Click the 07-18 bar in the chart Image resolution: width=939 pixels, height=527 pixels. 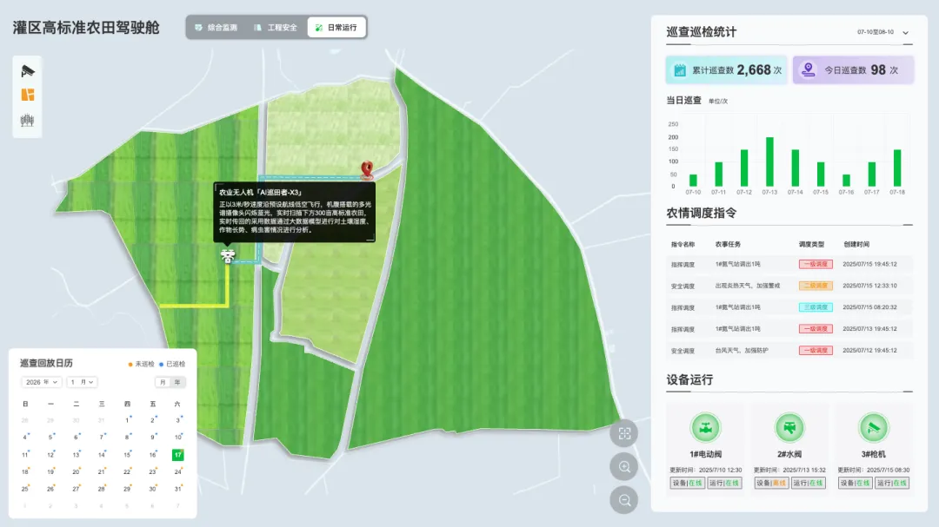[897, 168]
